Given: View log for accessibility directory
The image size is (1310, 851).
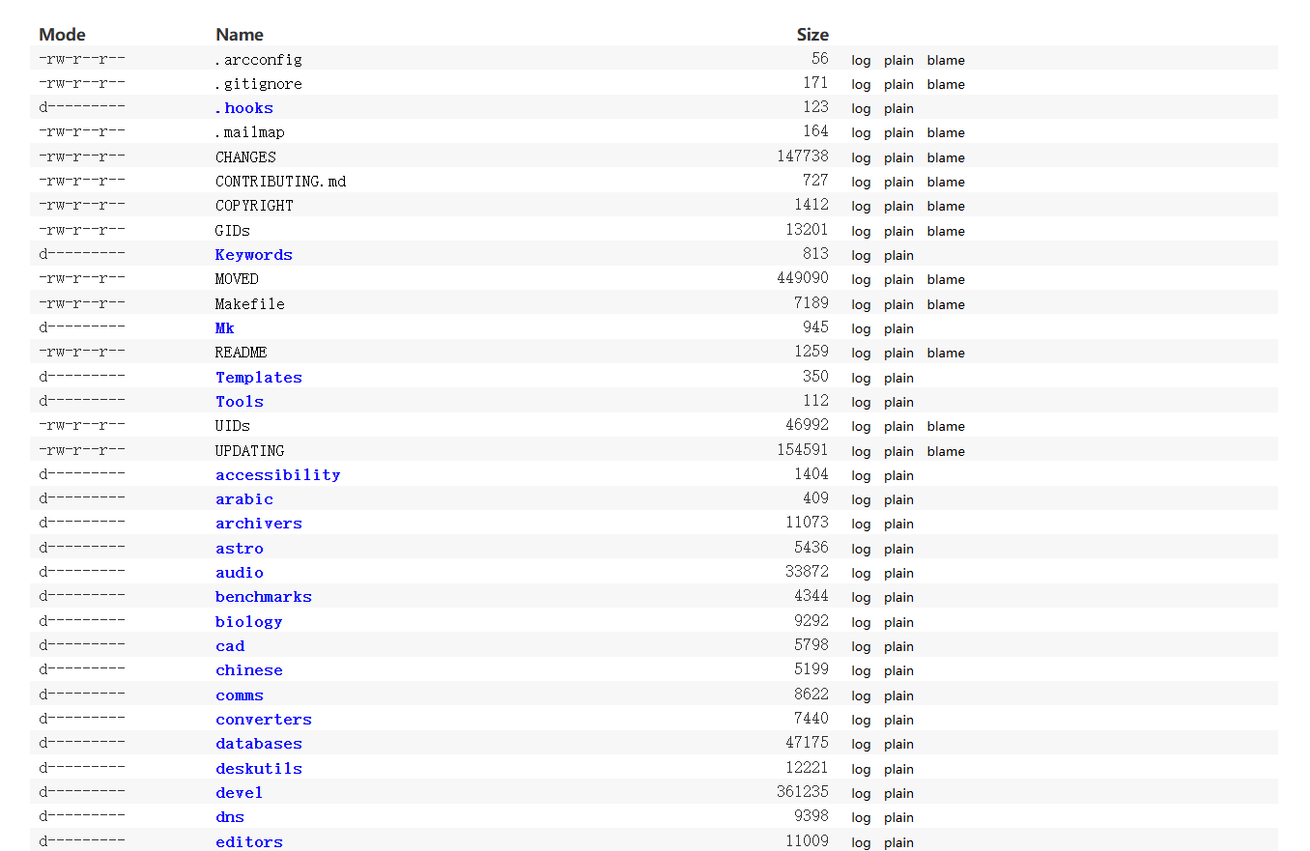Looking at the screenshot, I should [861, 475].
